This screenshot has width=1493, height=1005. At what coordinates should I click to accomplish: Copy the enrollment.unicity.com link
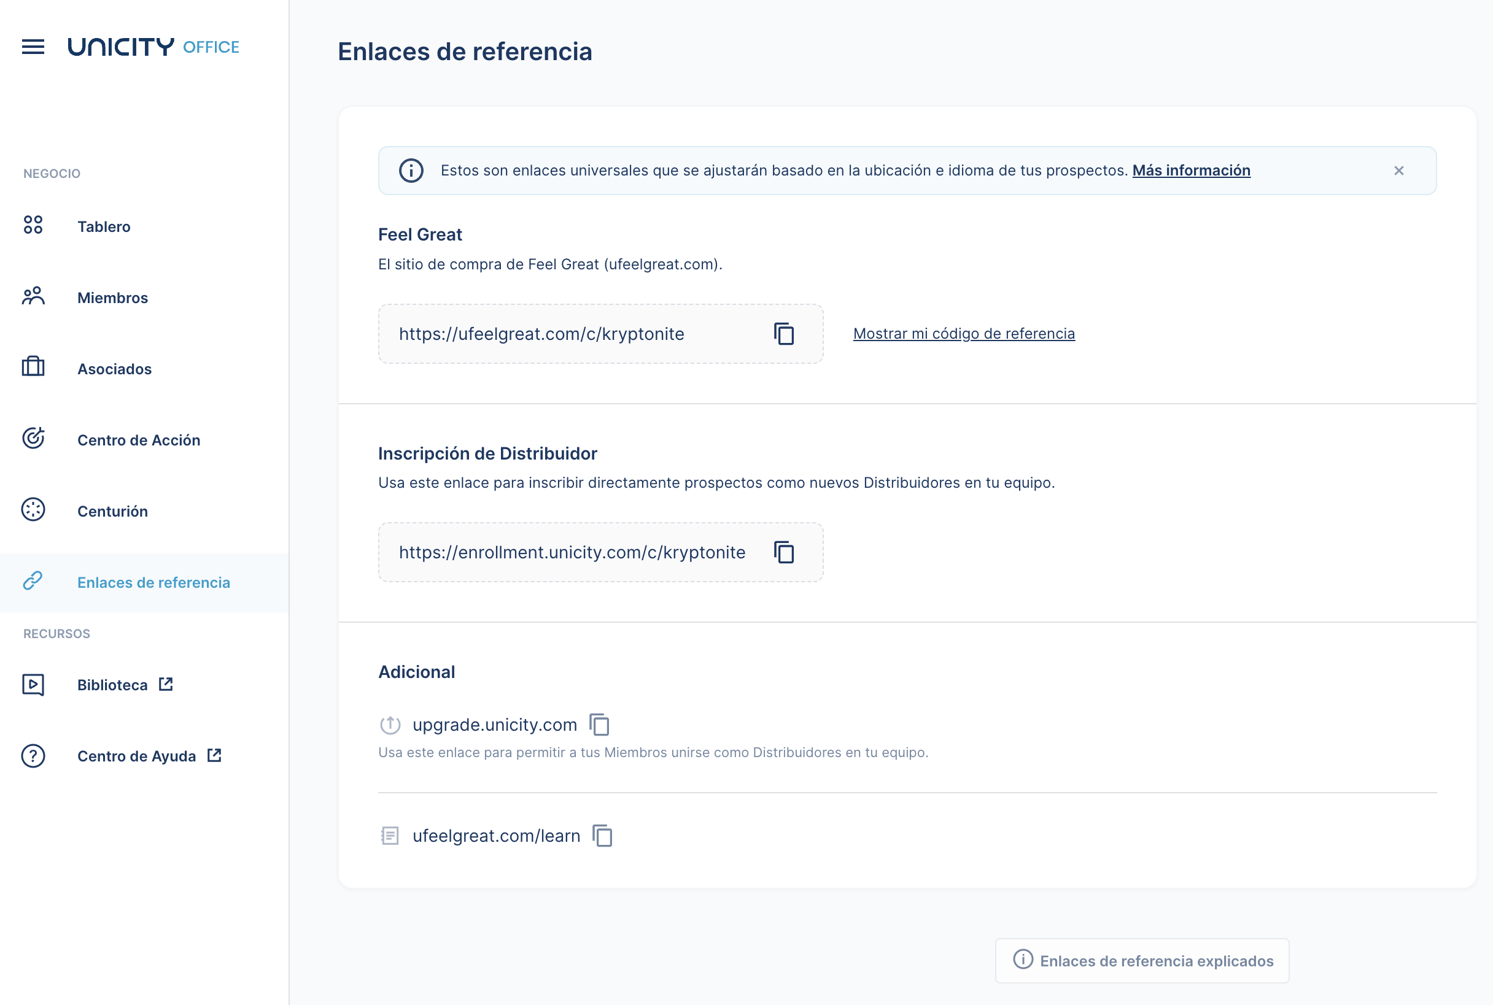coord(784,552)
